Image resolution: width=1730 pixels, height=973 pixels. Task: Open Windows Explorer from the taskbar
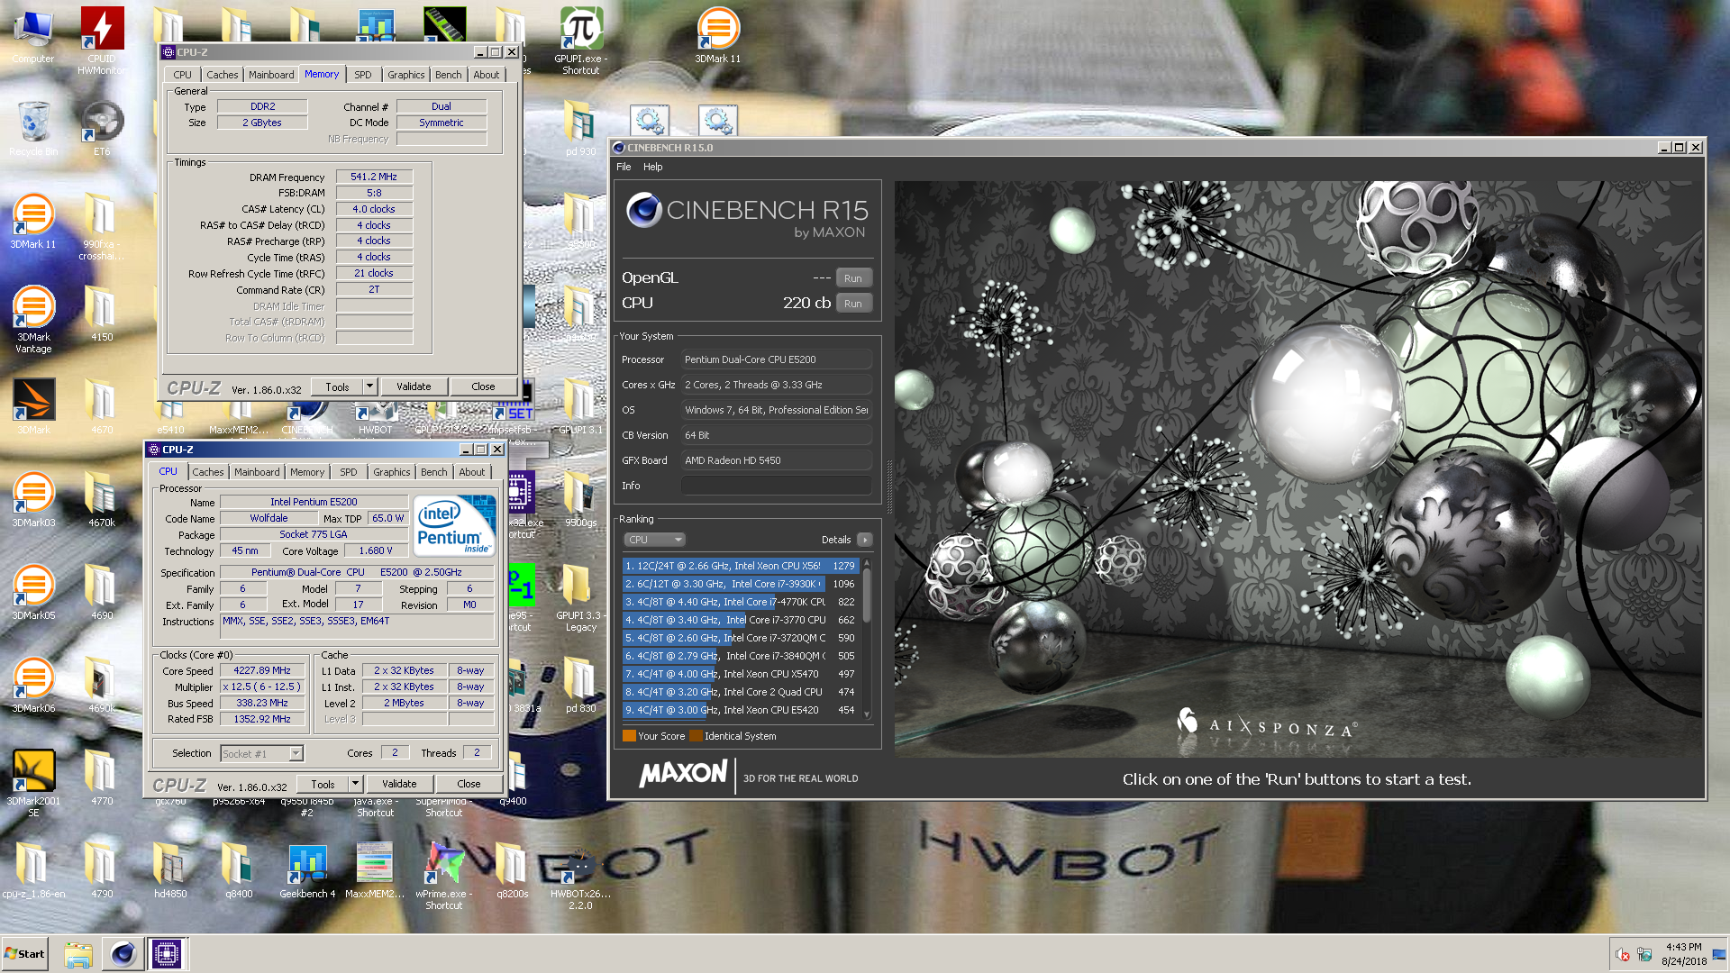pyautogui.click(x=78, y=953)
